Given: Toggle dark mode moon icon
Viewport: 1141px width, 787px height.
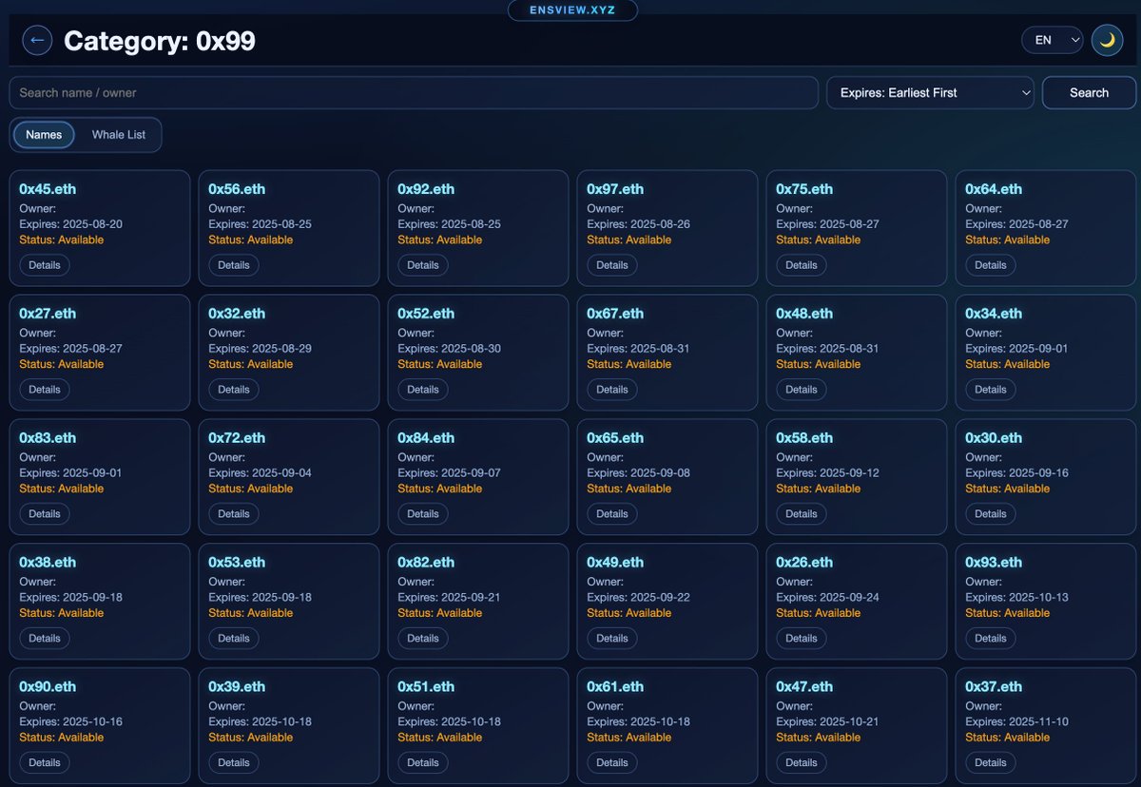Looking at the screenshot, I should (1107, 40).
